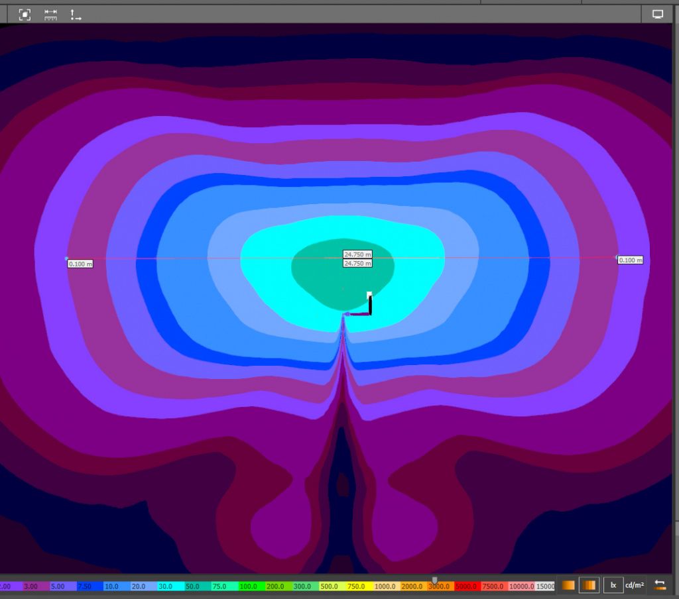Choose the smooth gradient false-colour button
This screenshot has height=599, width=679.
568,586
